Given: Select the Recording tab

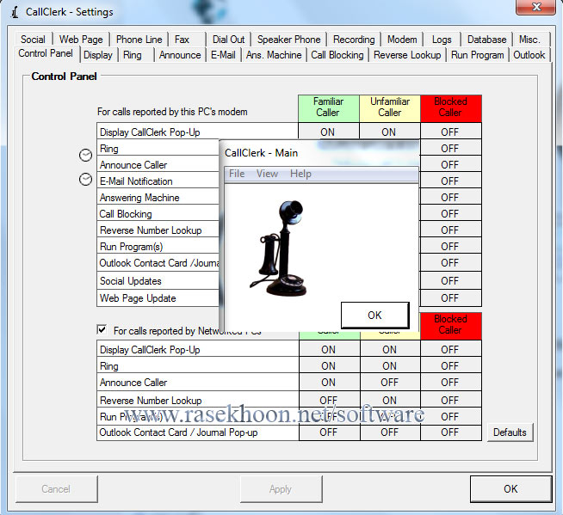Looking at the screenshot, I should [354, 39].
